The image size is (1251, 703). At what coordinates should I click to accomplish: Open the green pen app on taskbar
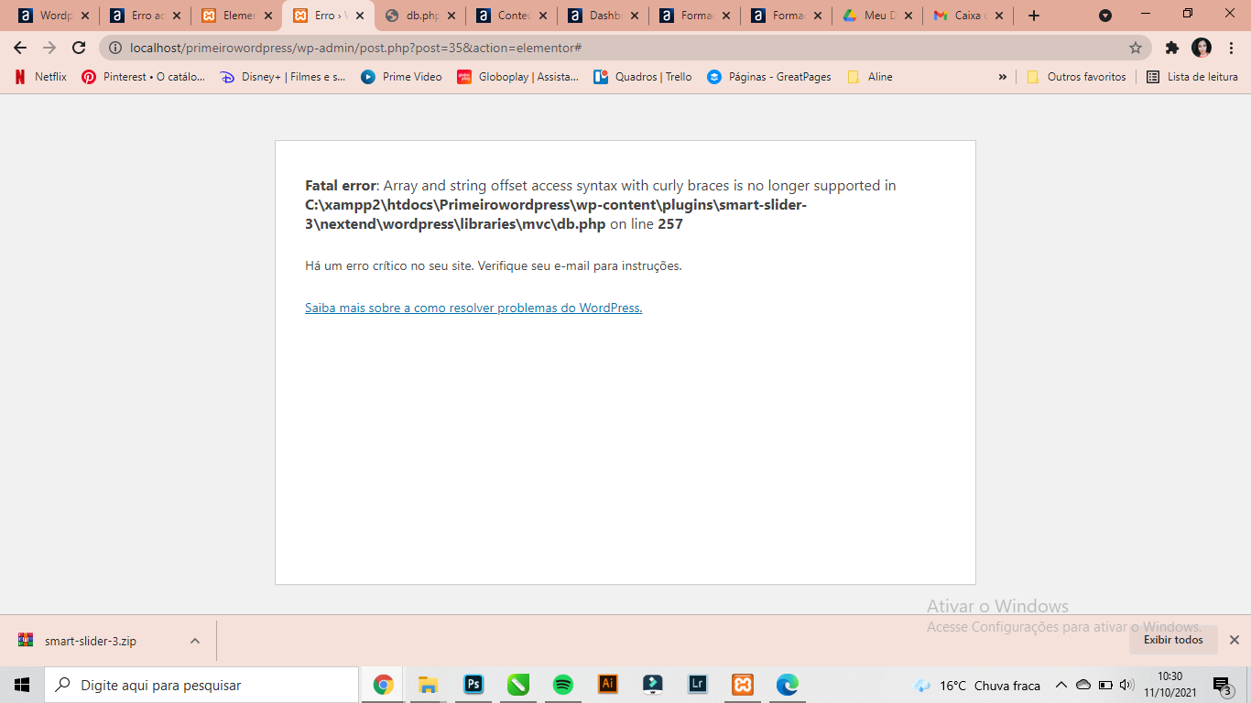click(x=518, y=685)
